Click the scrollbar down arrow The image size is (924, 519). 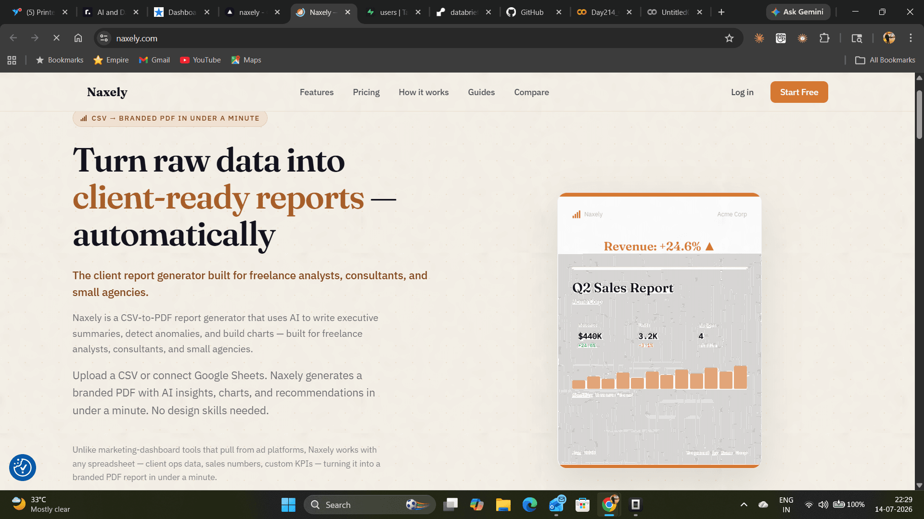[x=919, y=485]
